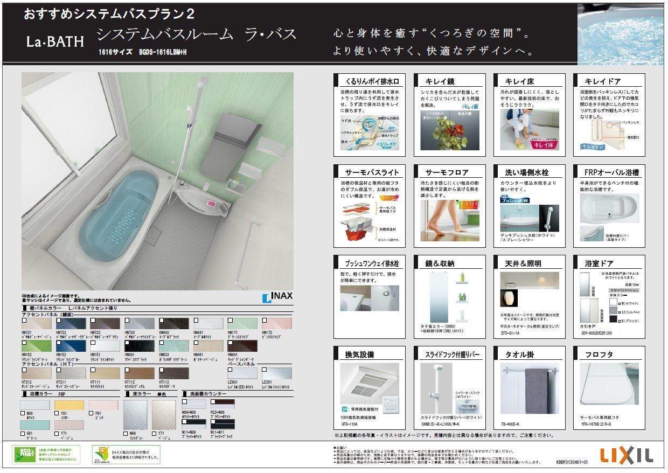Tick the N86 white bathtub color checkbox
The width and height of the screenshot is (668, 473).
point(23,413)
